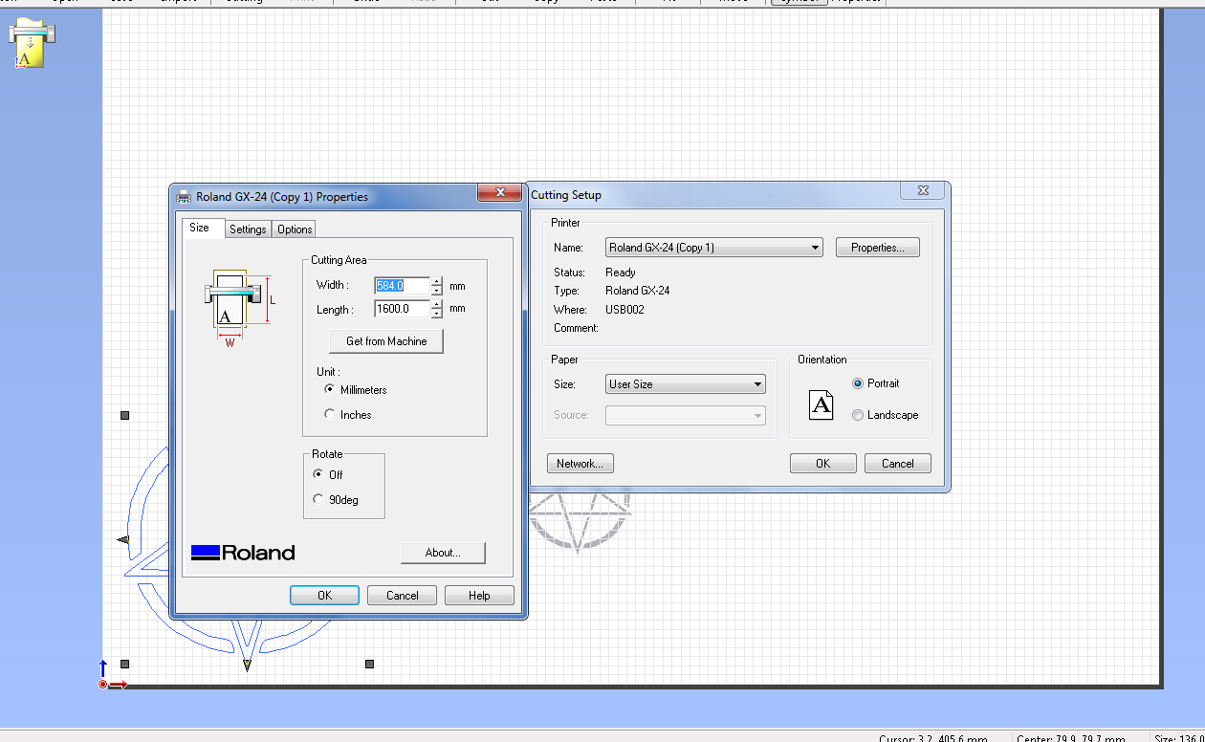Click the 'Roland GX-24' type text
The width and height of the screenshot is (1205, 742).
coord(638,291)
